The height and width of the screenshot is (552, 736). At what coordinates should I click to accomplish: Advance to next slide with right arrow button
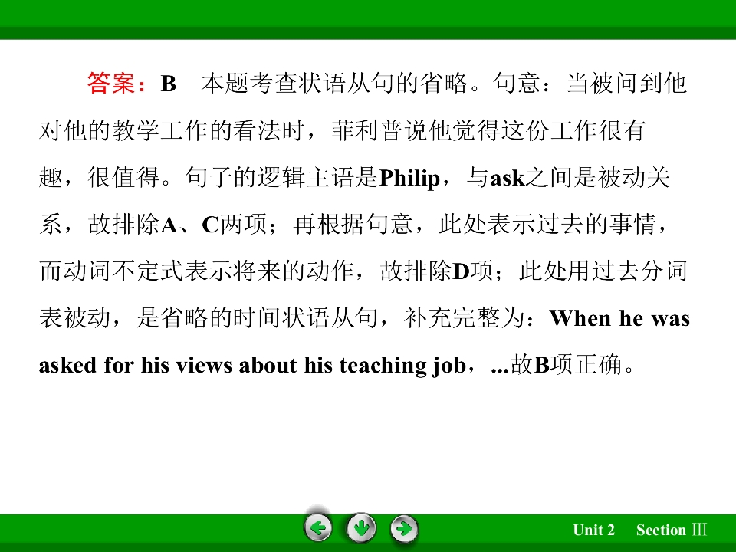pyautogui.click(x=404, y=528)
